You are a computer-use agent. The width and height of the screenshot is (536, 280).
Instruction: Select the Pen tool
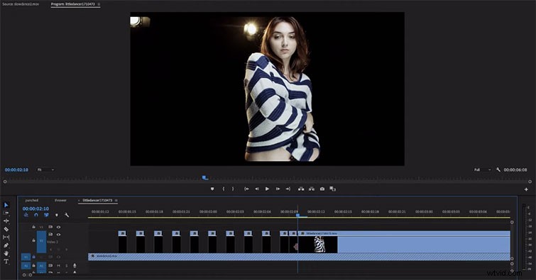click(6, 245)
